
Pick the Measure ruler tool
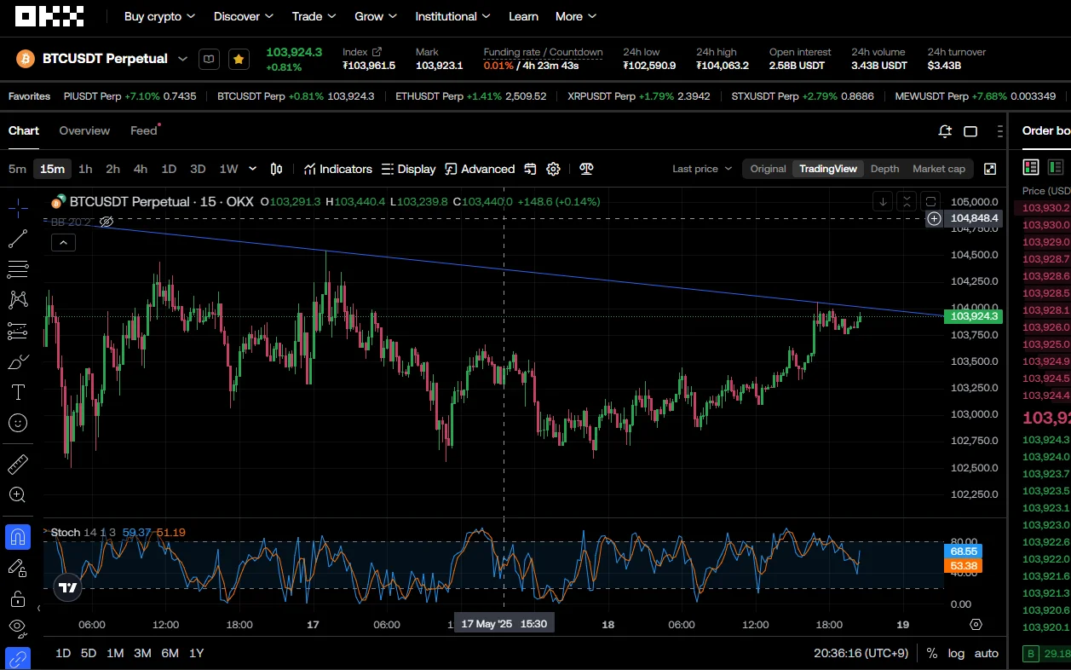tap(18, 465)
